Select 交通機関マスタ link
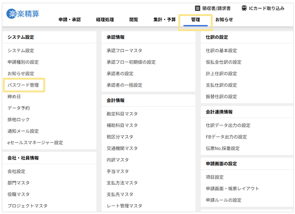Image resolution: width=295 pixels, height=214 pixels. click(x=122, y=148)
